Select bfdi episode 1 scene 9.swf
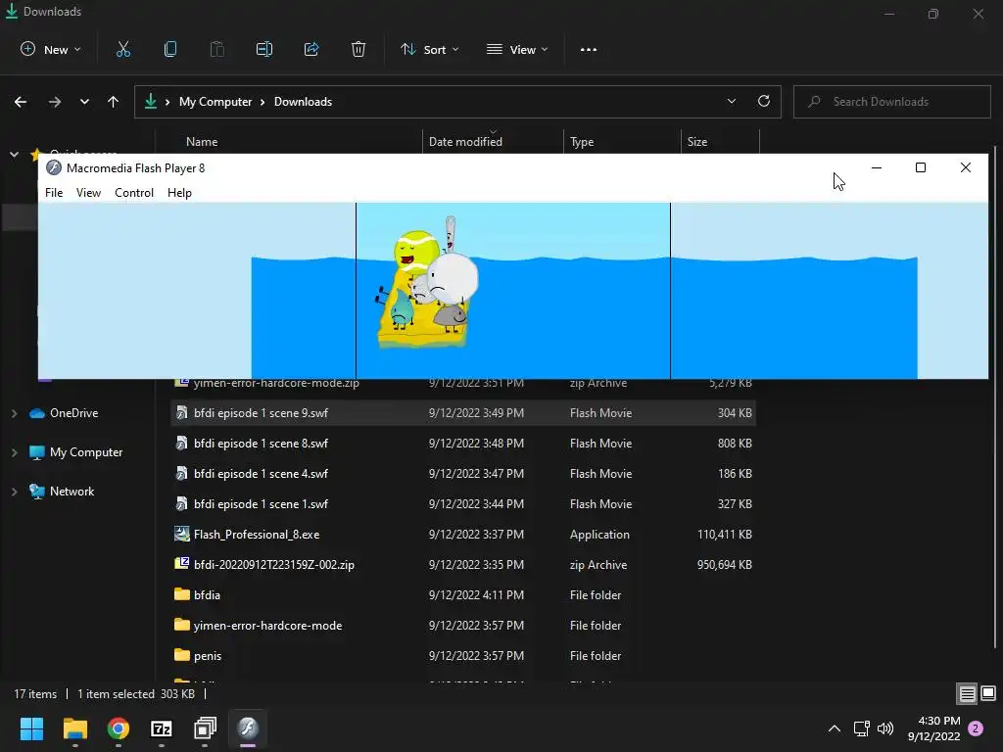 pyautogui.click(x=463, y=413)
